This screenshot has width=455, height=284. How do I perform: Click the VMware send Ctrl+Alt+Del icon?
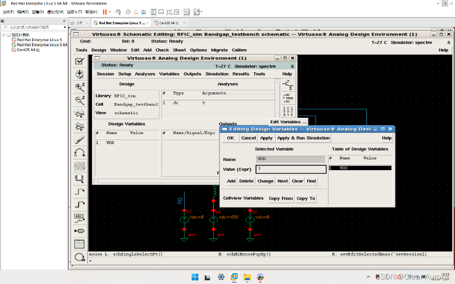(x=118, y=12)
